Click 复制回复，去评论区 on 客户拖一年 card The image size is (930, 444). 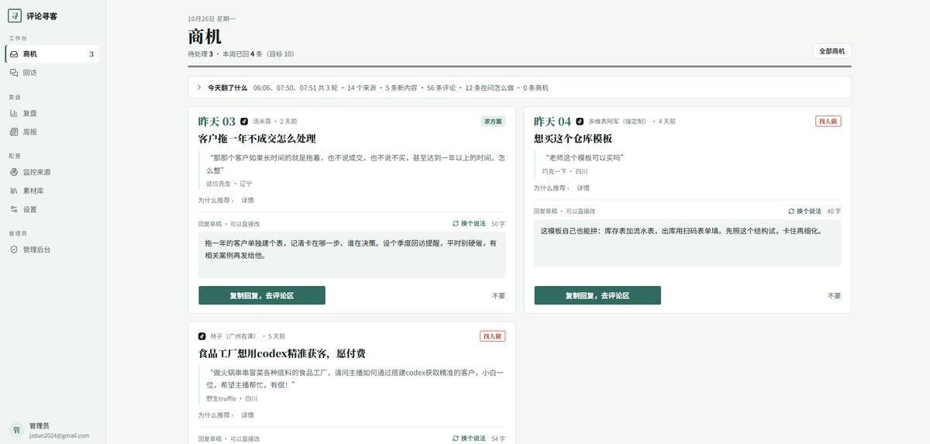(x=262, y=295)
